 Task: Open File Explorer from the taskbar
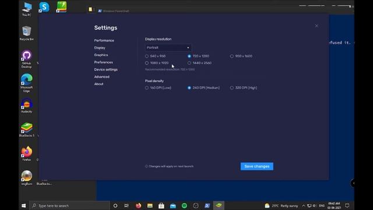(150, 205)
